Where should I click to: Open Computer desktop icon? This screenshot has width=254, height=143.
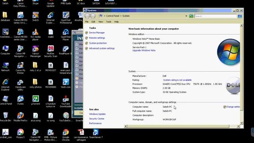(x=5, y=50)
